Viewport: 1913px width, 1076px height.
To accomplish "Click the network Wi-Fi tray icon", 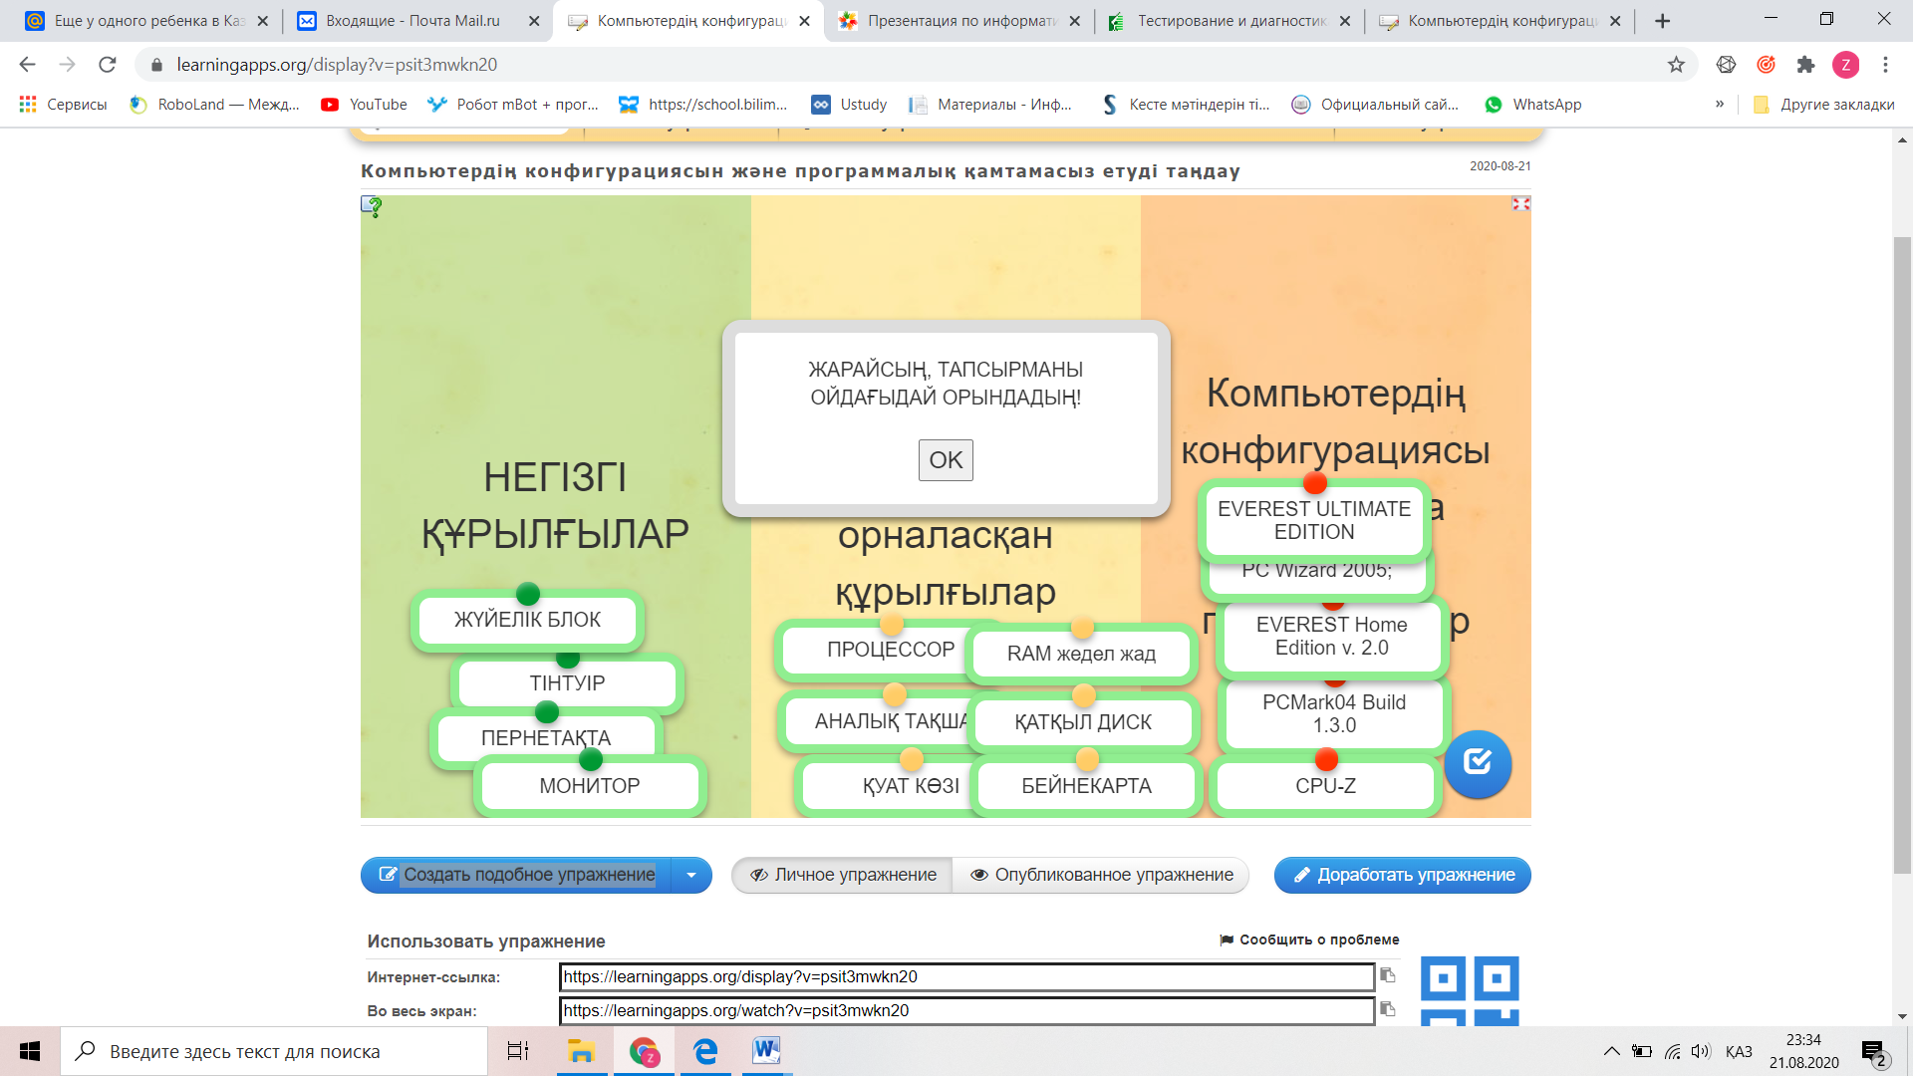I will [1673, 1051].
